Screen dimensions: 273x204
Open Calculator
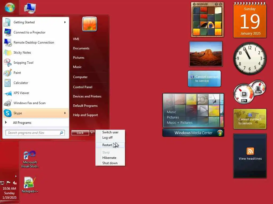click(36, 83)
